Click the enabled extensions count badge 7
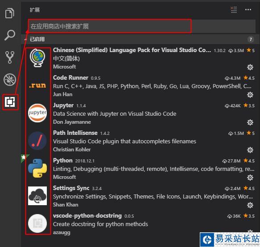This screenshot has height=247, width=260. point(251,39)
